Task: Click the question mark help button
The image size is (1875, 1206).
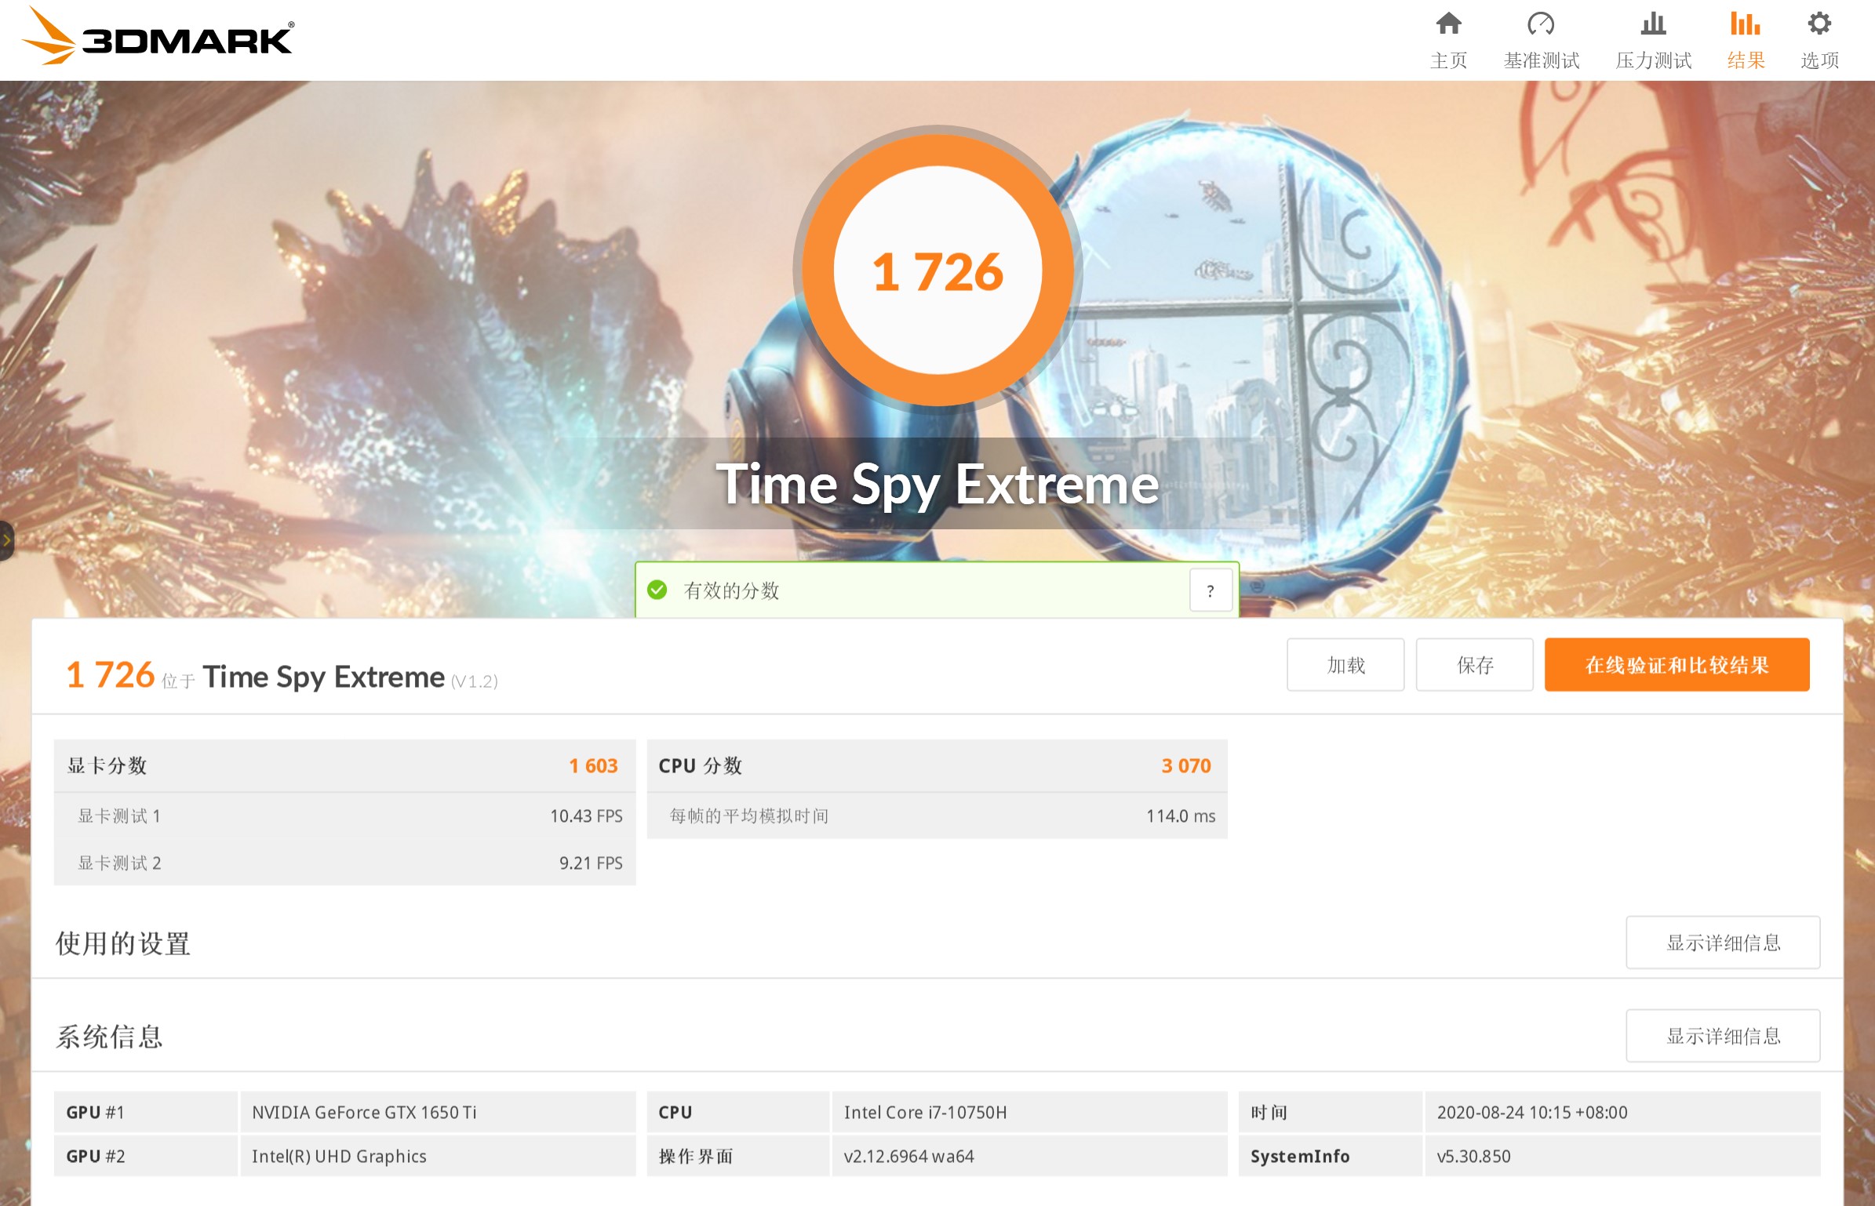Action: 1210,590
